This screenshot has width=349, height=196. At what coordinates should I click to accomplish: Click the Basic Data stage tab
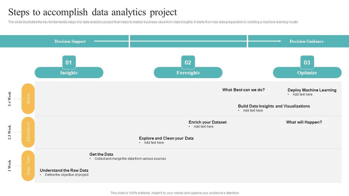pos(28,166)
